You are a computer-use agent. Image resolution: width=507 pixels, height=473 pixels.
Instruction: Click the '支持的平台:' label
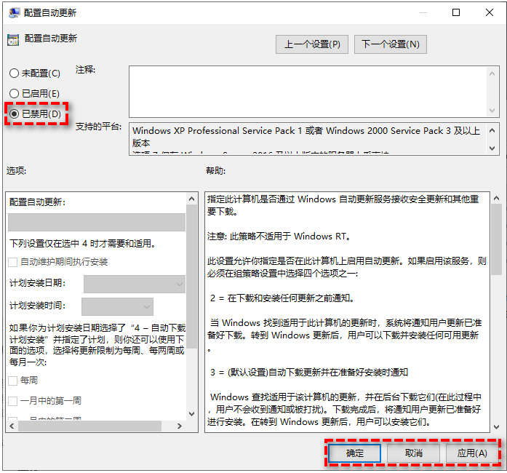(98, 127)
